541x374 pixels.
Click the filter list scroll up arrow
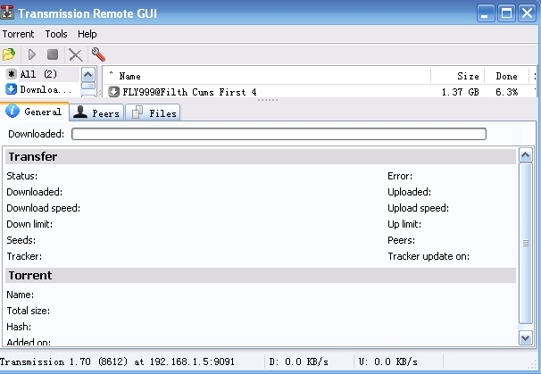coord(88,74)
